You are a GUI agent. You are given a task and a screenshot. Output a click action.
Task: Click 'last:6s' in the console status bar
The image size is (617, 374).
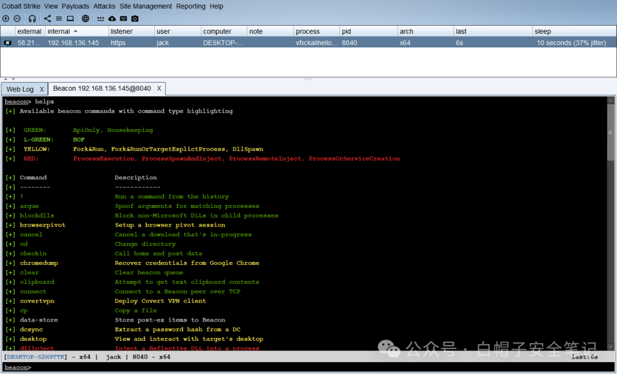click(585, 357)
